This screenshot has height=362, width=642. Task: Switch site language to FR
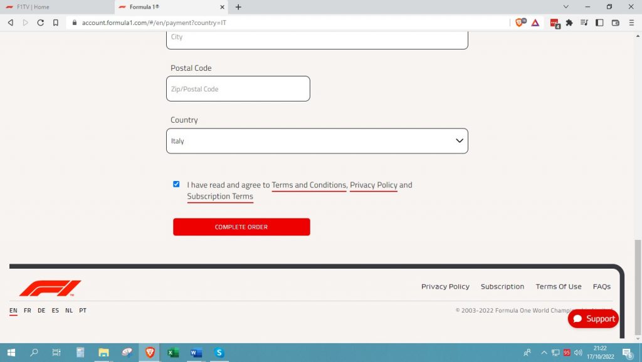coord(28,311)
